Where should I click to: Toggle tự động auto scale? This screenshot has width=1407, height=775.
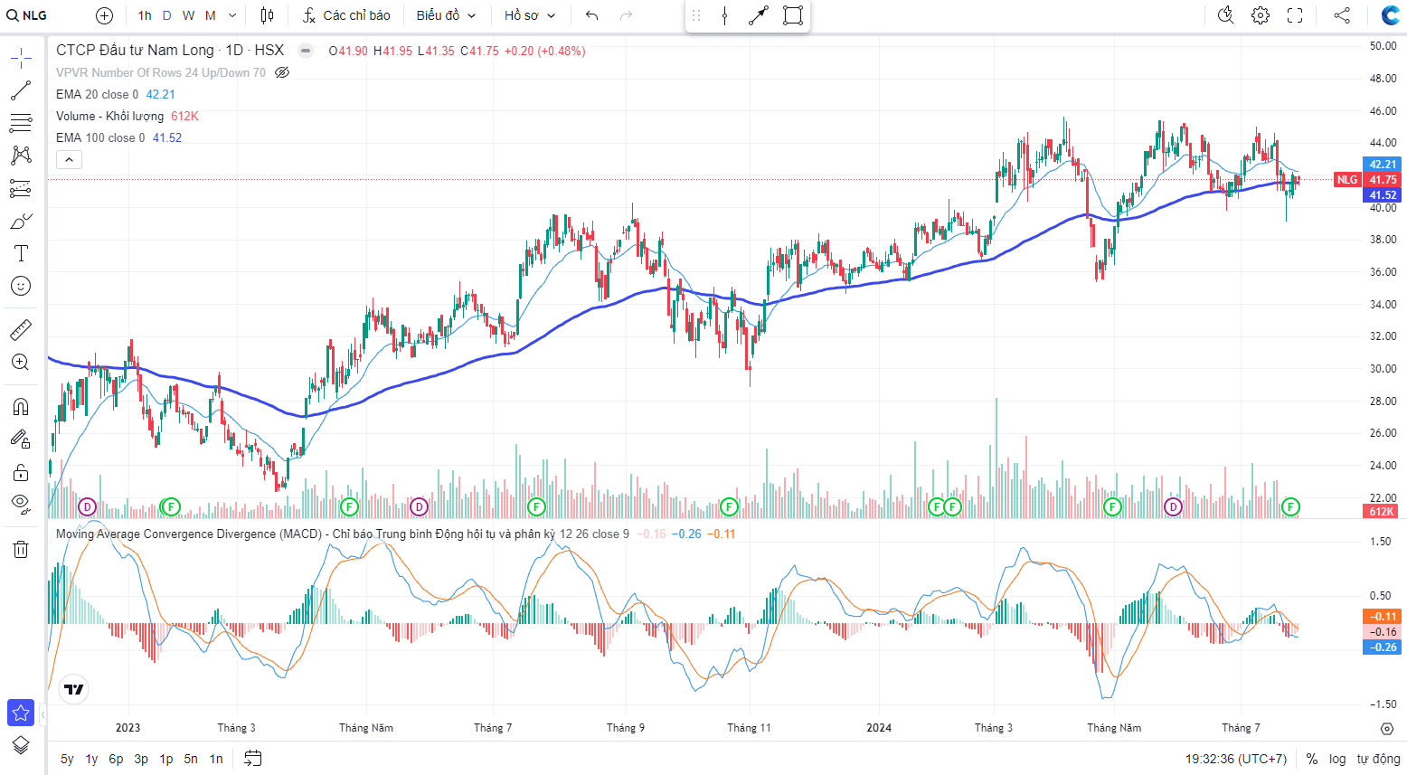(x=1378, y=759)
